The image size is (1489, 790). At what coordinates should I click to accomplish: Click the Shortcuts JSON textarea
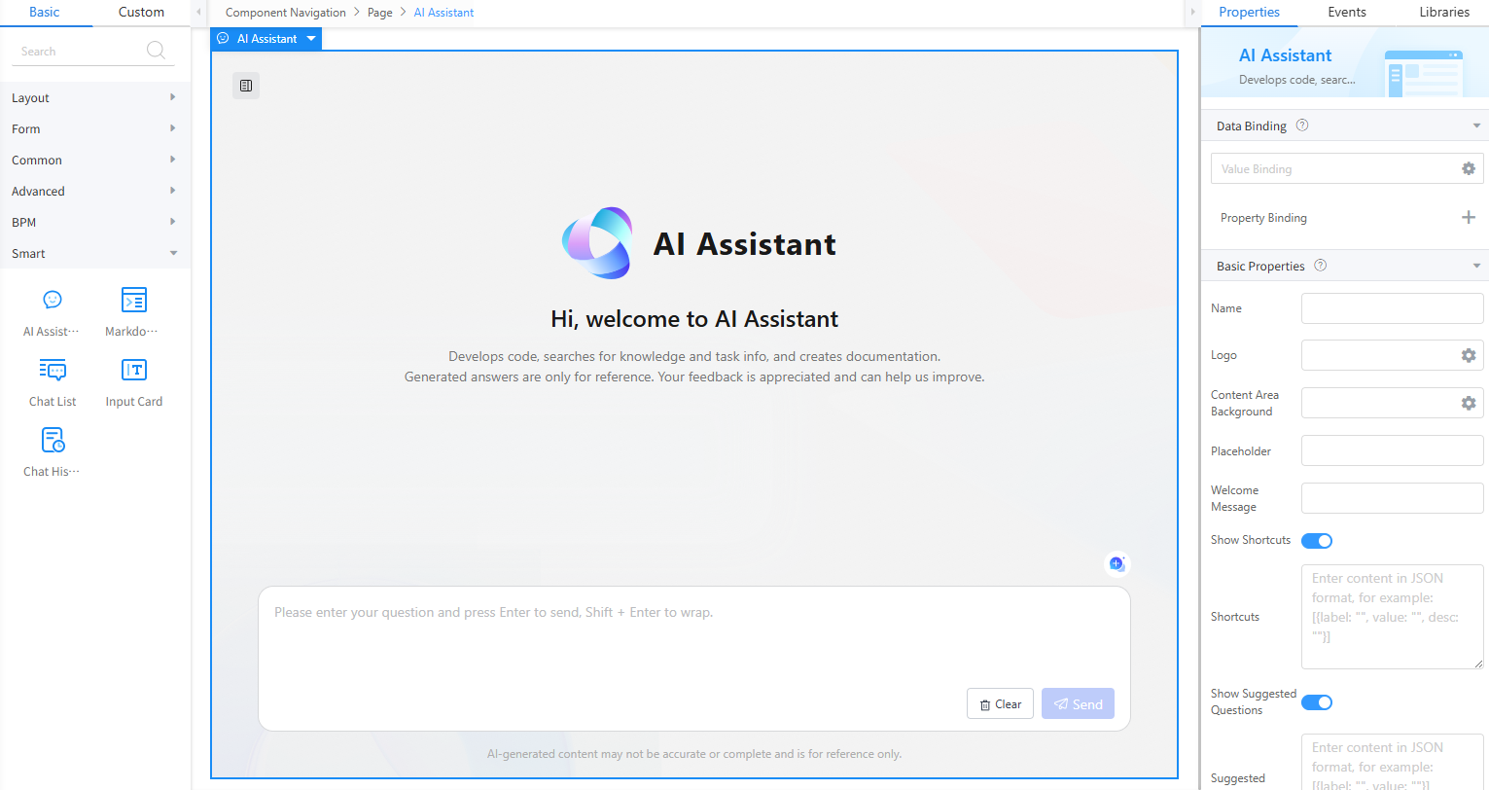[1392, 617]
